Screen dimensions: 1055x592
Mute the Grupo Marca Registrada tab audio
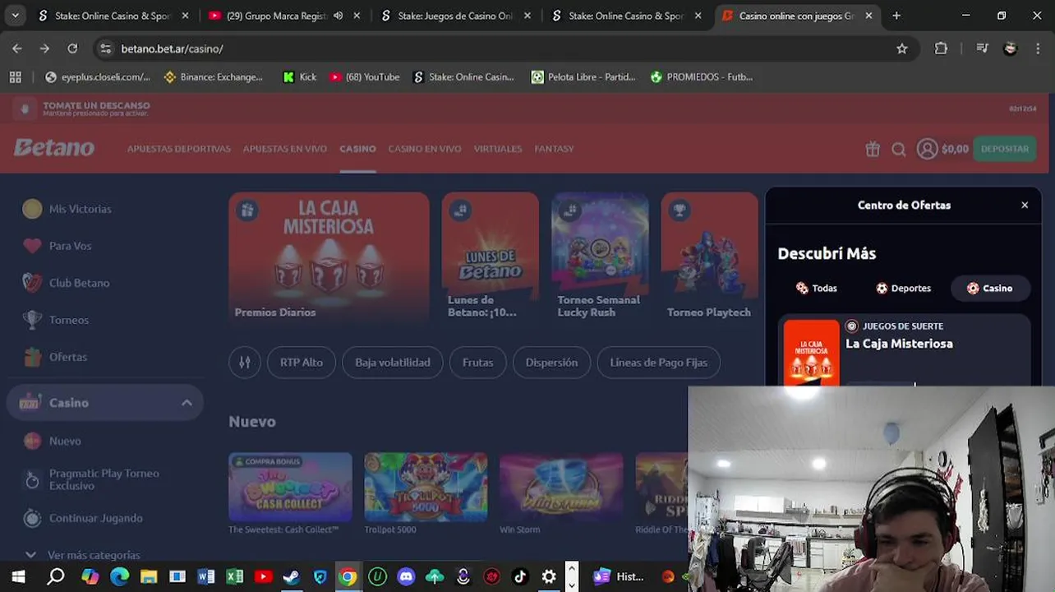338,16
